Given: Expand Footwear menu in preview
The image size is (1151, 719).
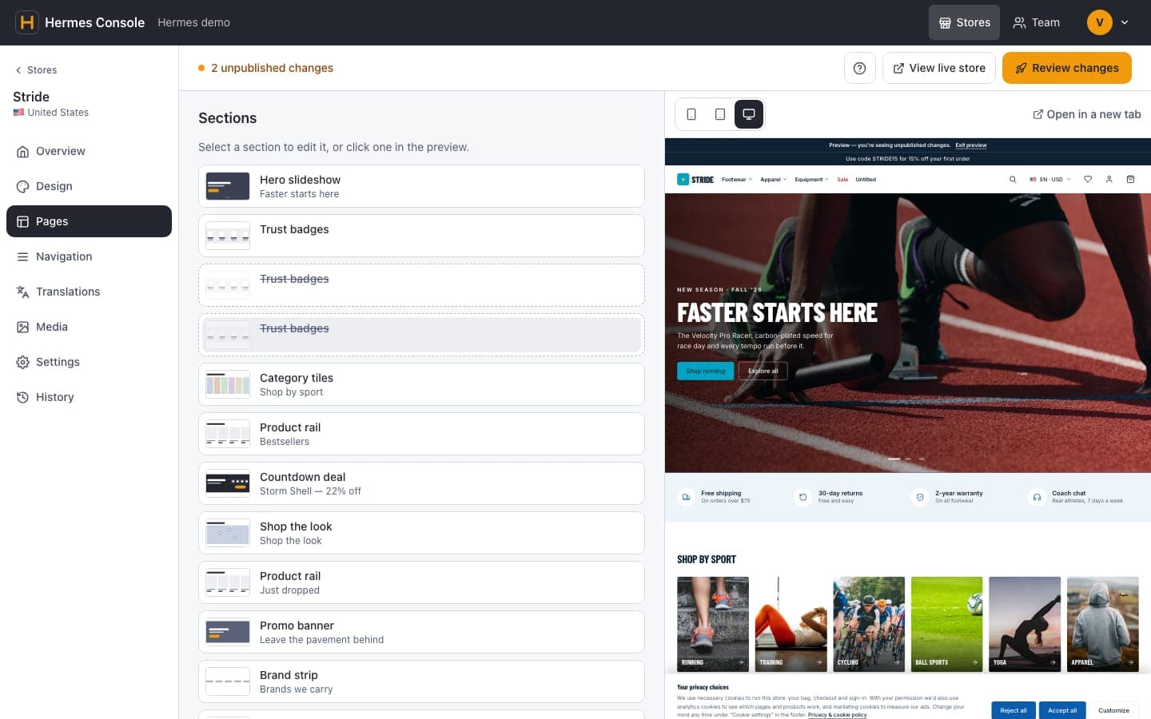Looking at the screenshot, I should pyautogui.click(x=737, y=180).
